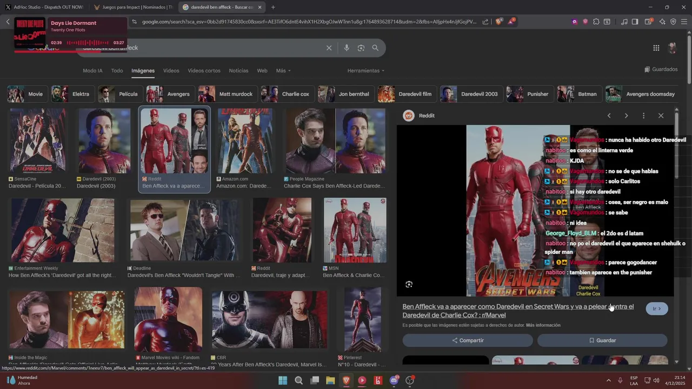Open Brave browser in the taskbar
This screenshot has height=389, width=692.
pyautogui.click(x=347, y=380)
